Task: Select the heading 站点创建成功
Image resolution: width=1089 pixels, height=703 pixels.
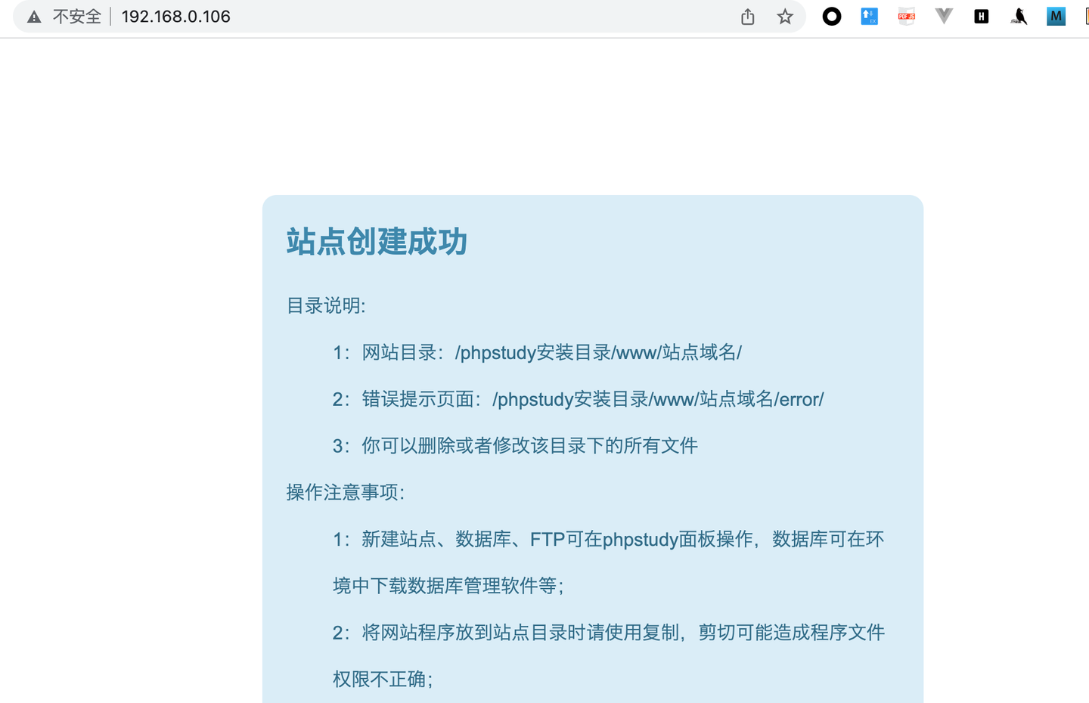Action: point(376,242)
